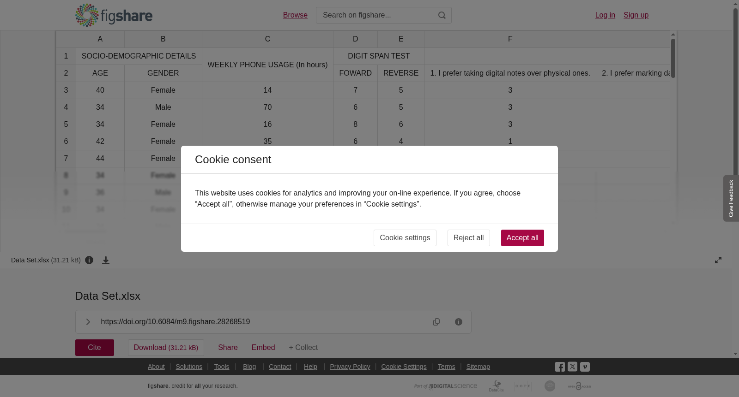Open file info icon next to Data Set.xlsx
Image resolution: width=739 pixels, height=397 pixels.
[x=89, y=260]
